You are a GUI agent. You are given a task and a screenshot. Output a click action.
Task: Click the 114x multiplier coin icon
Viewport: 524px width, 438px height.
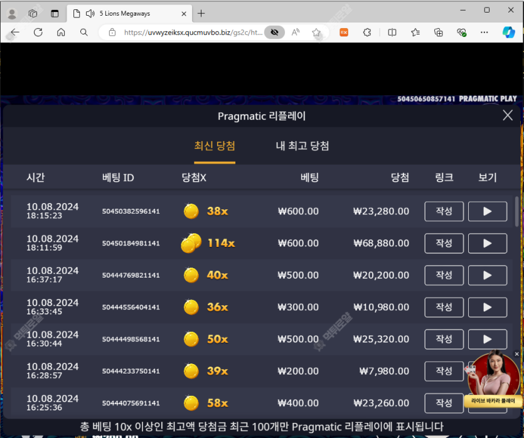[191, 243]
